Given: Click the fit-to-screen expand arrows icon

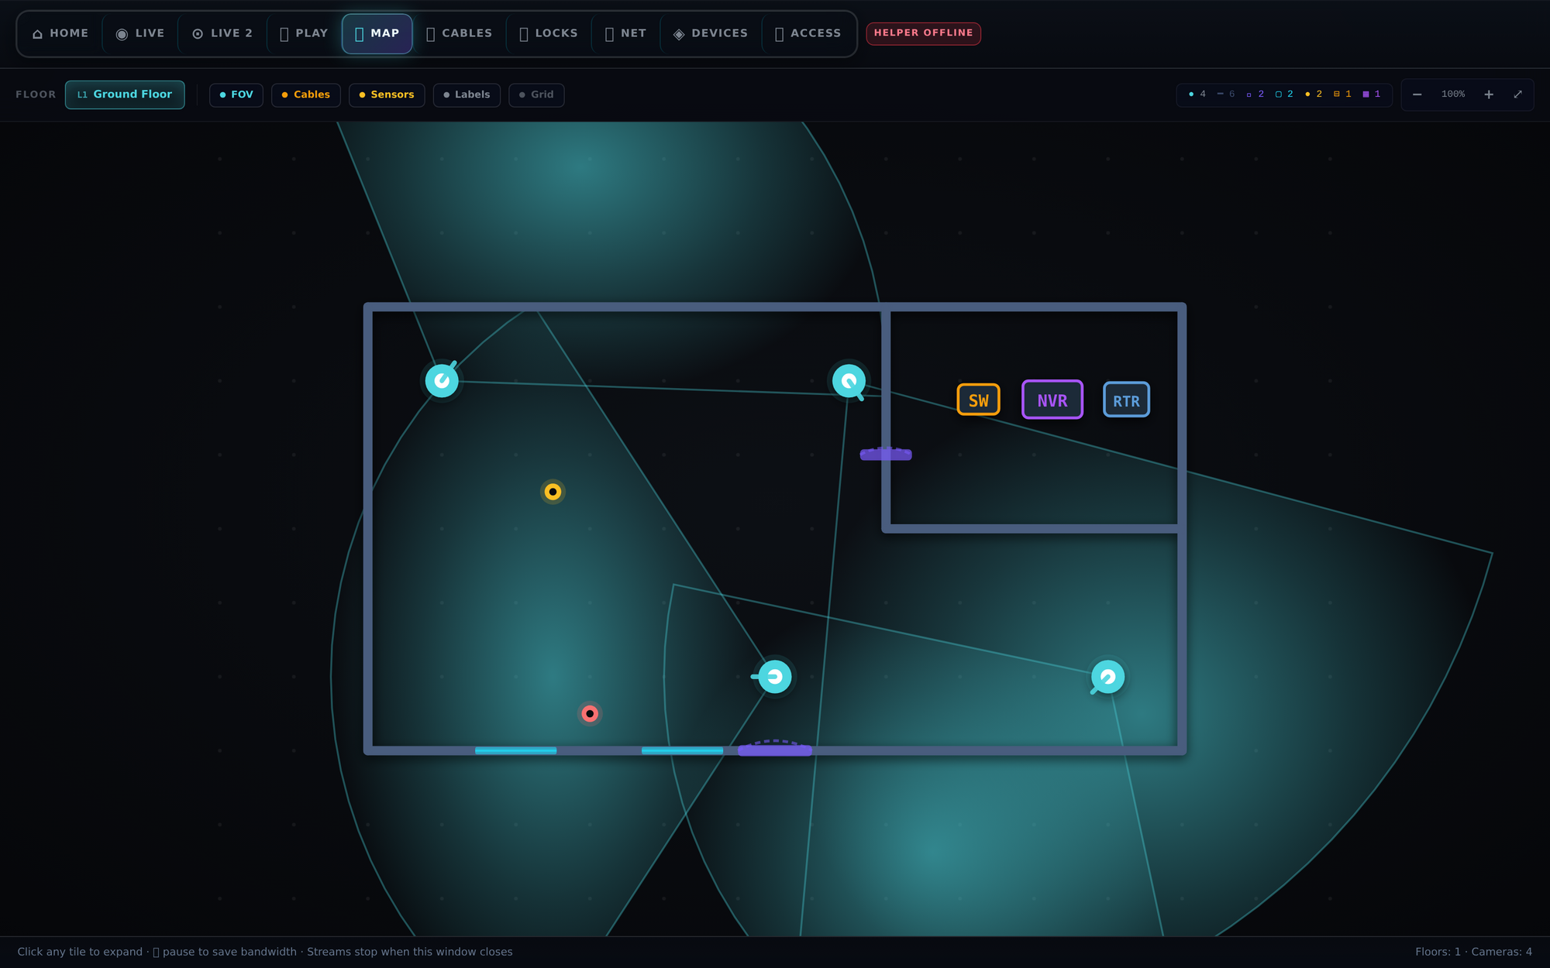Looking at the screenshot, I should pos(1517,94).
